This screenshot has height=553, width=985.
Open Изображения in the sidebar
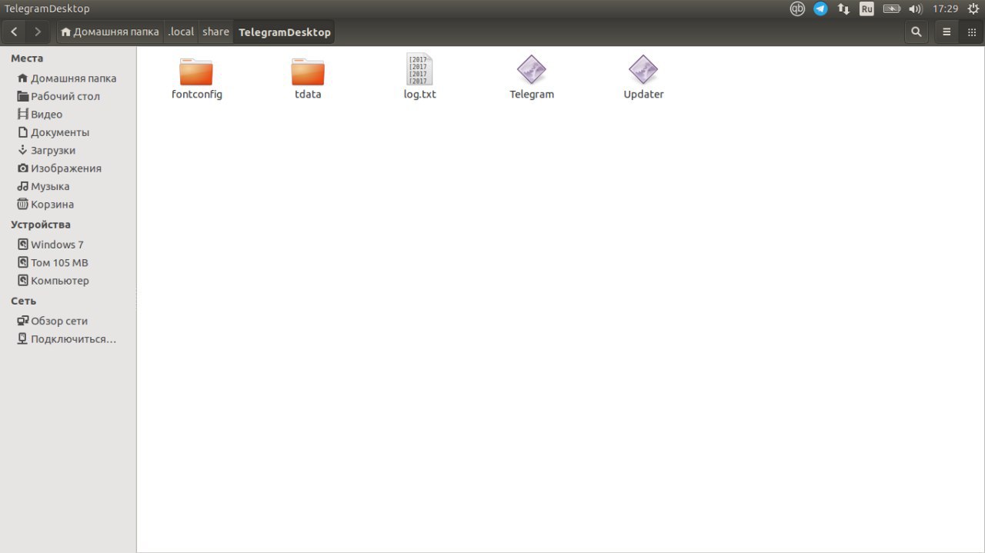coord(68,168)
